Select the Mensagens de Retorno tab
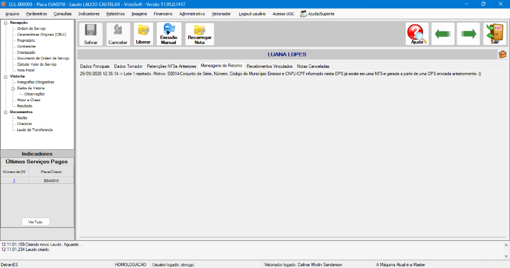This screenshot has width=510, height=268. click(221, 66)
